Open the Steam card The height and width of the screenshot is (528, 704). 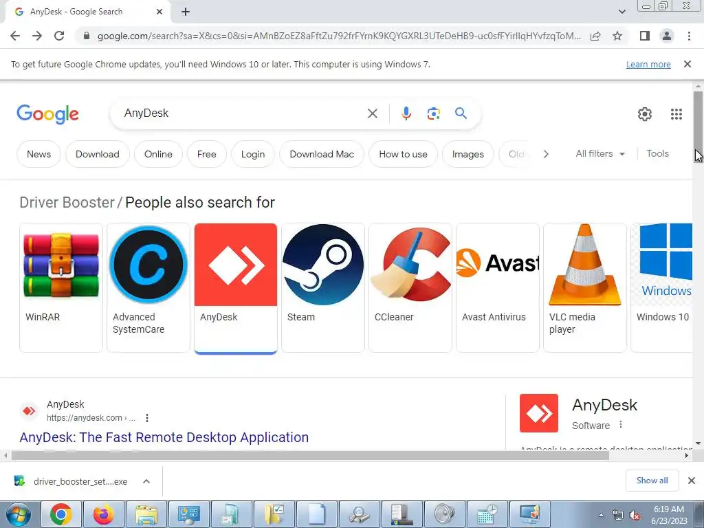click(x=323, y=287)
